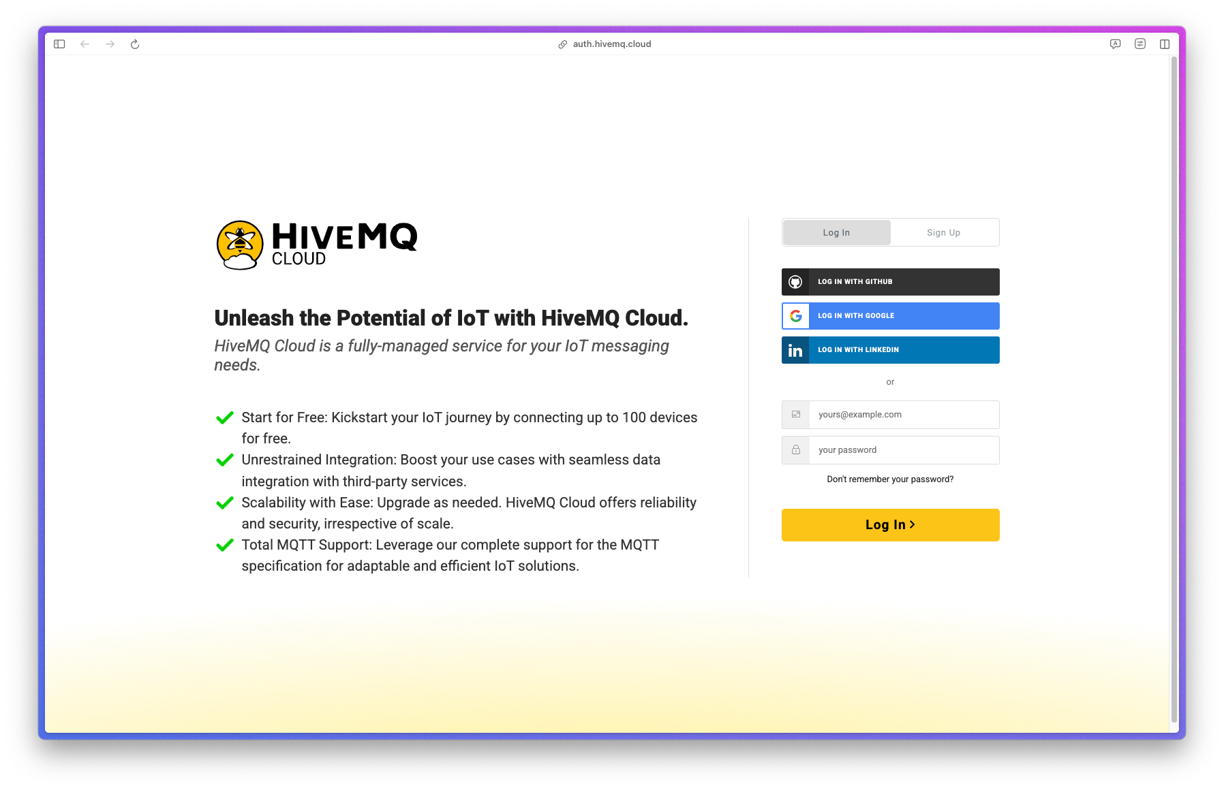Click the Scalability with Ease bullet text
The image size is (1224, 790).
pos(469,513)
